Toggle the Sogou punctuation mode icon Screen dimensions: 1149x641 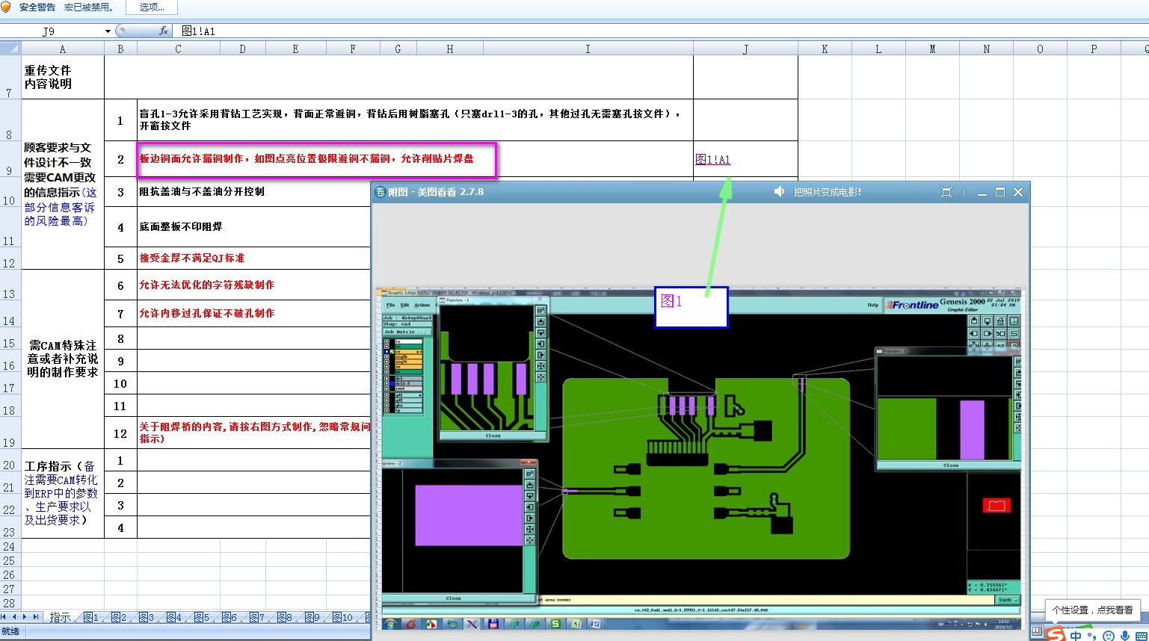pyautogui.click(x=1092, y=637)
